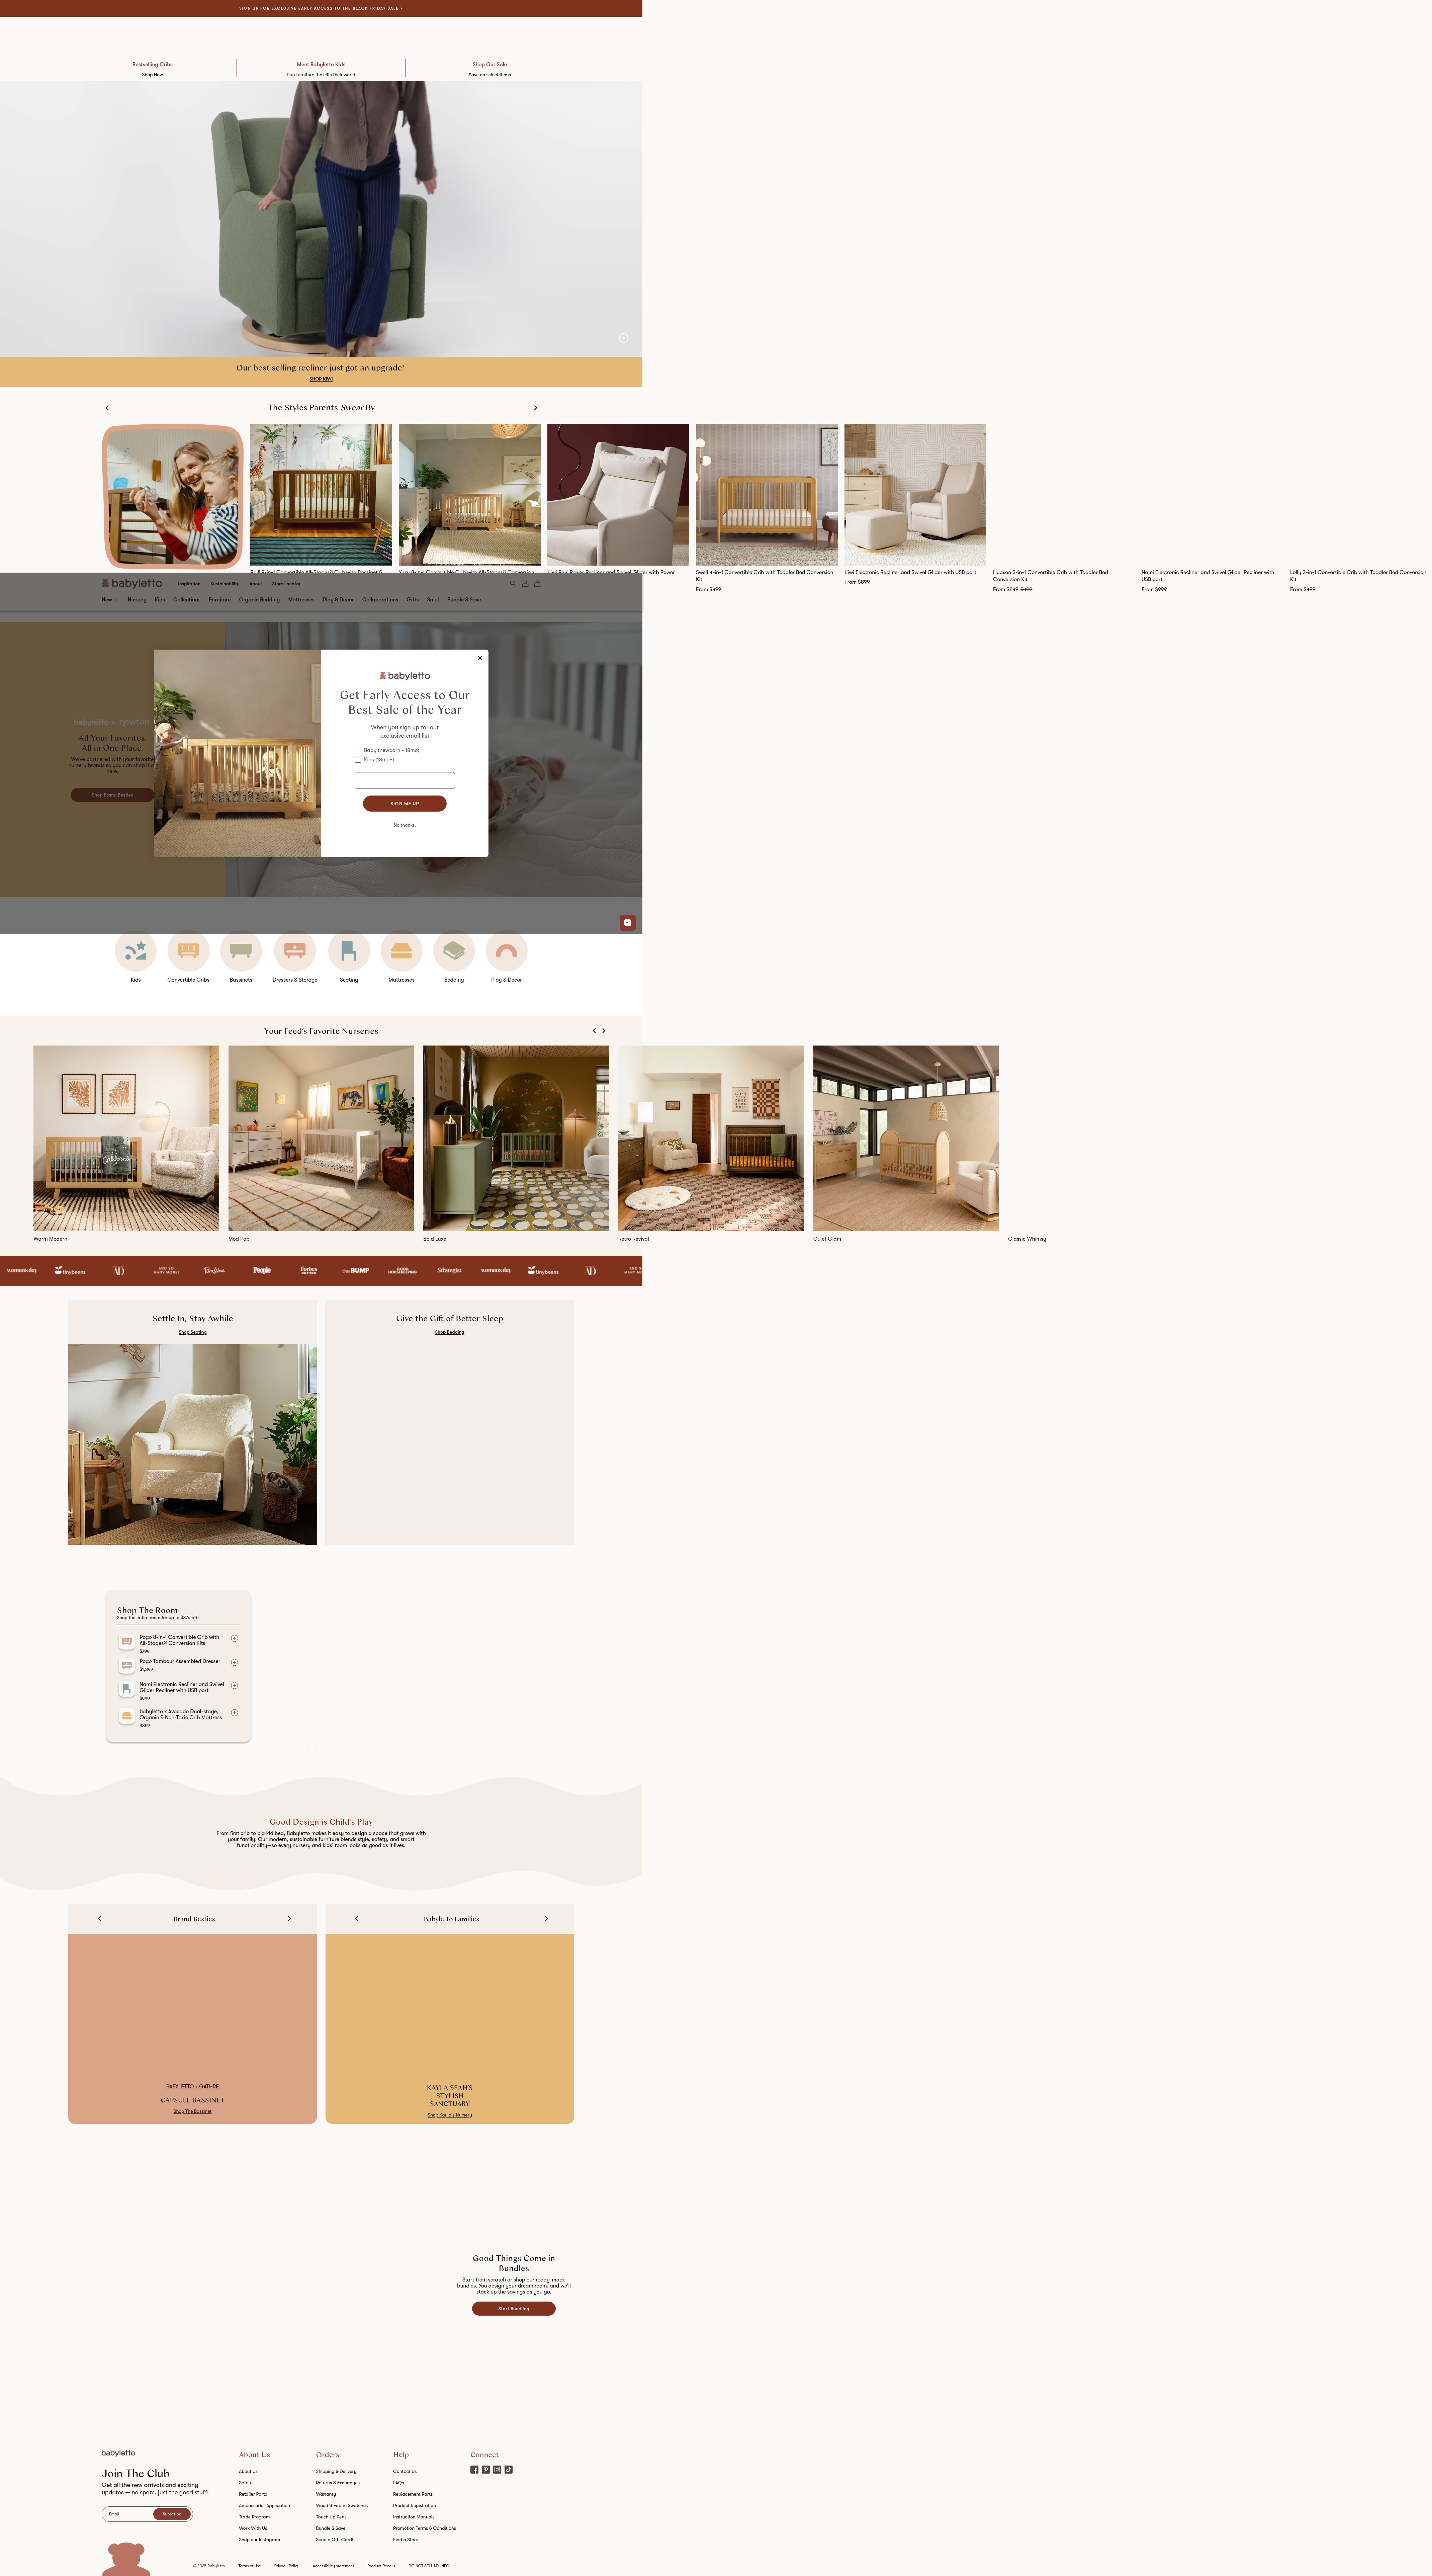Click the Black Friday early access banner
The width and height of the screenshot is (1432, 2576).
click(x=321, y=8)
